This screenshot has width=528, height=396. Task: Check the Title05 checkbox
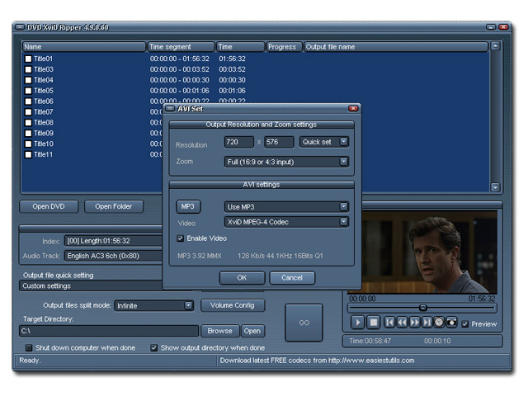28,91
